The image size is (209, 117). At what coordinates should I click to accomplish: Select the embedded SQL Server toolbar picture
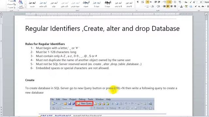[102, 104]
